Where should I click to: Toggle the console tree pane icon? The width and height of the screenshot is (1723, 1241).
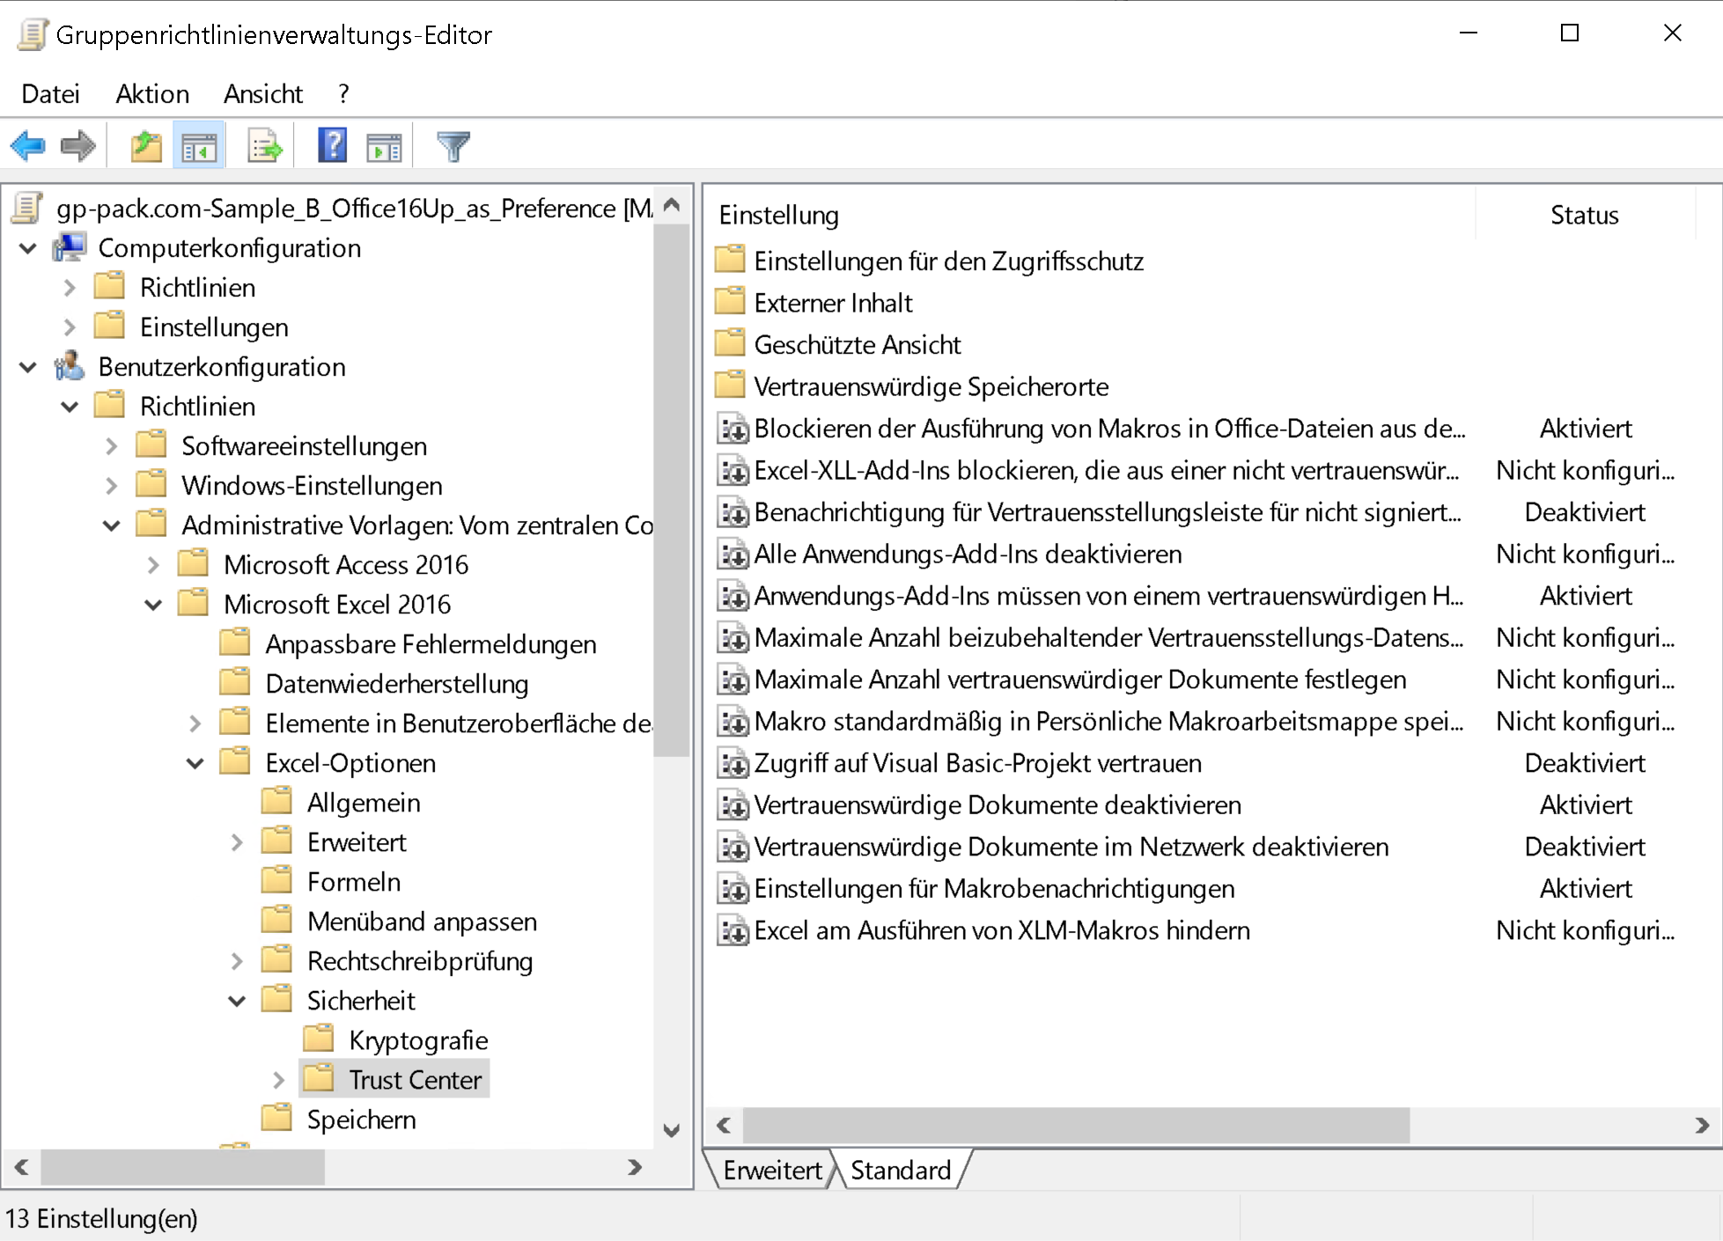199,146
